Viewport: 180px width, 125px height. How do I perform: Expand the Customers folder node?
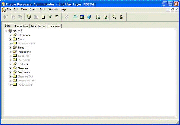click(10, 72)
